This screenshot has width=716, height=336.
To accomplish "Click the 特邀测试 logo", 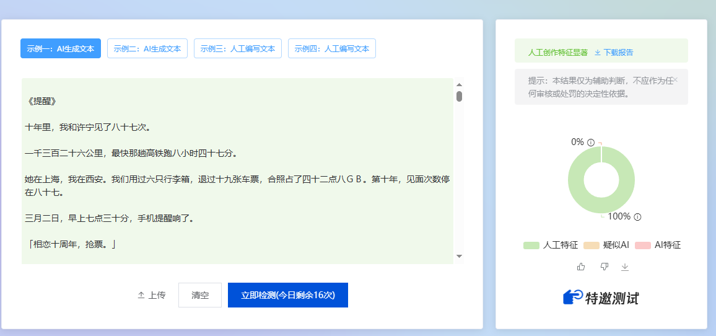I will (601, 298).
